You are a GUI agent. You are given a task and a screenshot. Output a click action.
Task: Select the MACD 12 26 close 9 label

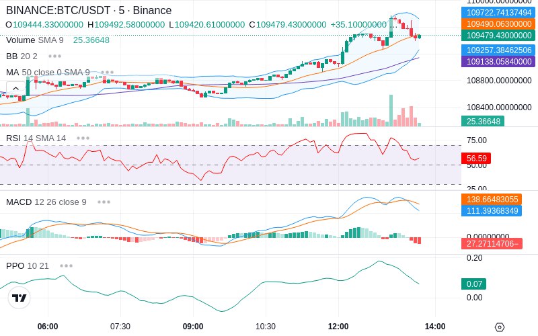click(46, 202)
